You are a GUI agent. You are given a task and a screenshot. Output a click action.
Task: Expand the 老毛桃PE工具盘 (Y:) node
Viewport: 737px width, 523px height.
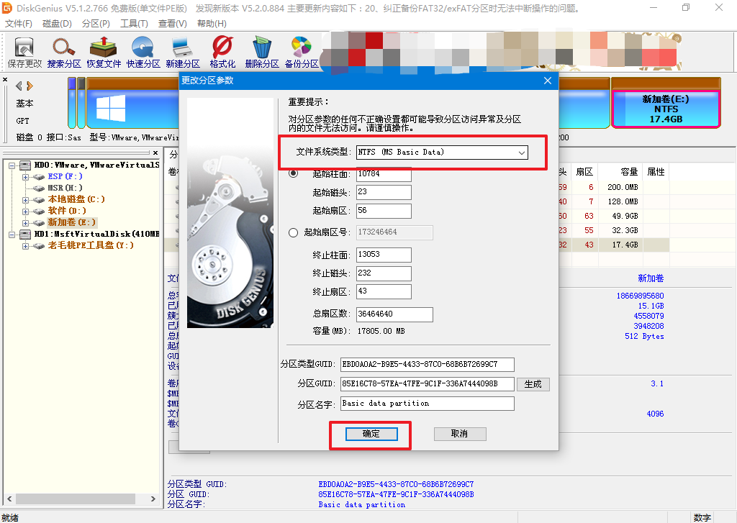click(25, 246)
